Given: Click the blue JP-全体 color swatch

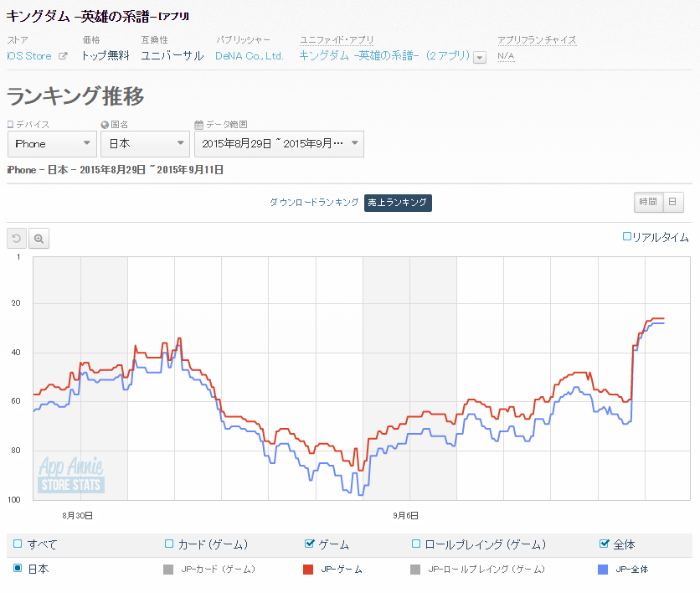Looking at the screenshot, I should [x=603, y=570].
